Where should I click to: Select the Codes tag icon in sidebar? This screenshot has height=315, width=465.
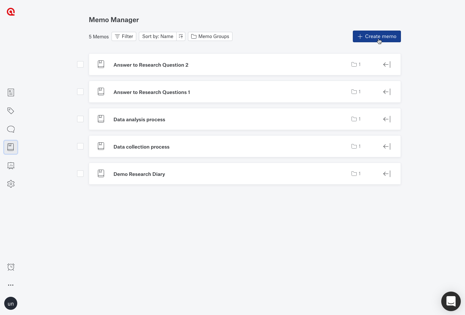[11, 111]
